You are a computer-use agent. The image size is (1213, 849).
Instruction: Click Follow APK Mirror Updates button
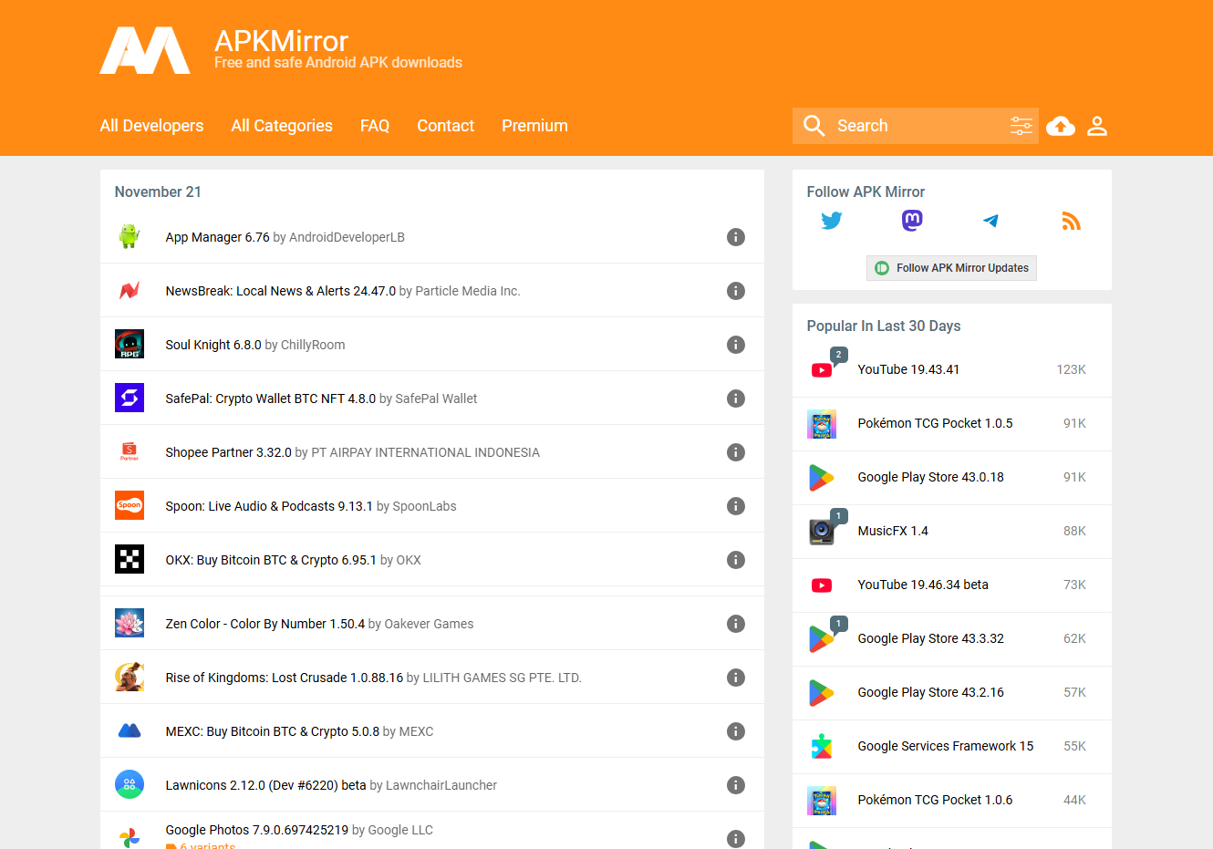coord(951,268)
